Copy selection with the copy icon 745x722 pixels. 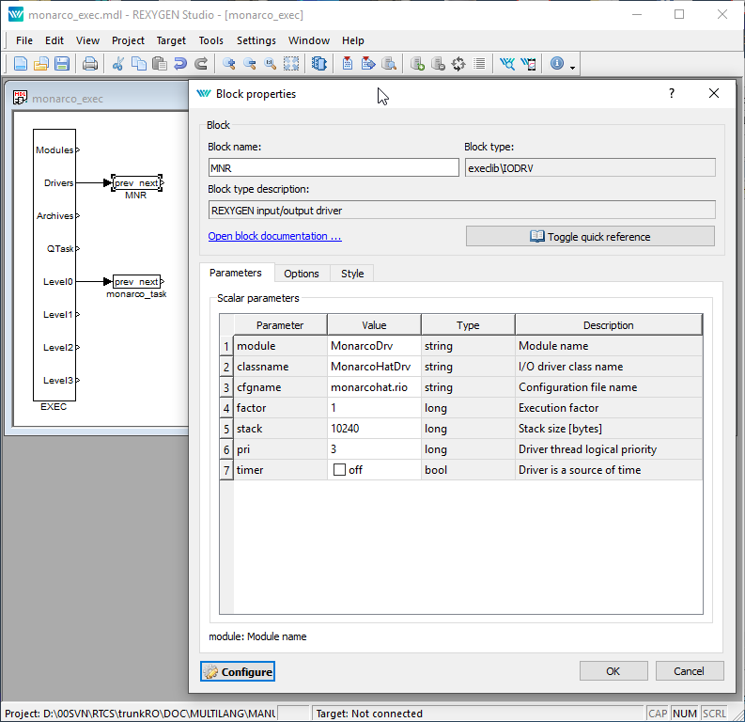click(139, 63)
